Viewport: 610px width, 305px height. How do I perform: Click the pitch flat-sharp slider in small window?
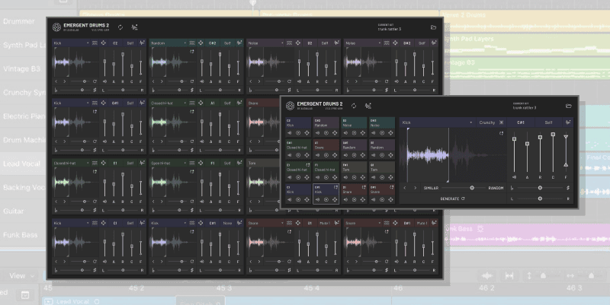pyautogui.click(x=540, y=188)
